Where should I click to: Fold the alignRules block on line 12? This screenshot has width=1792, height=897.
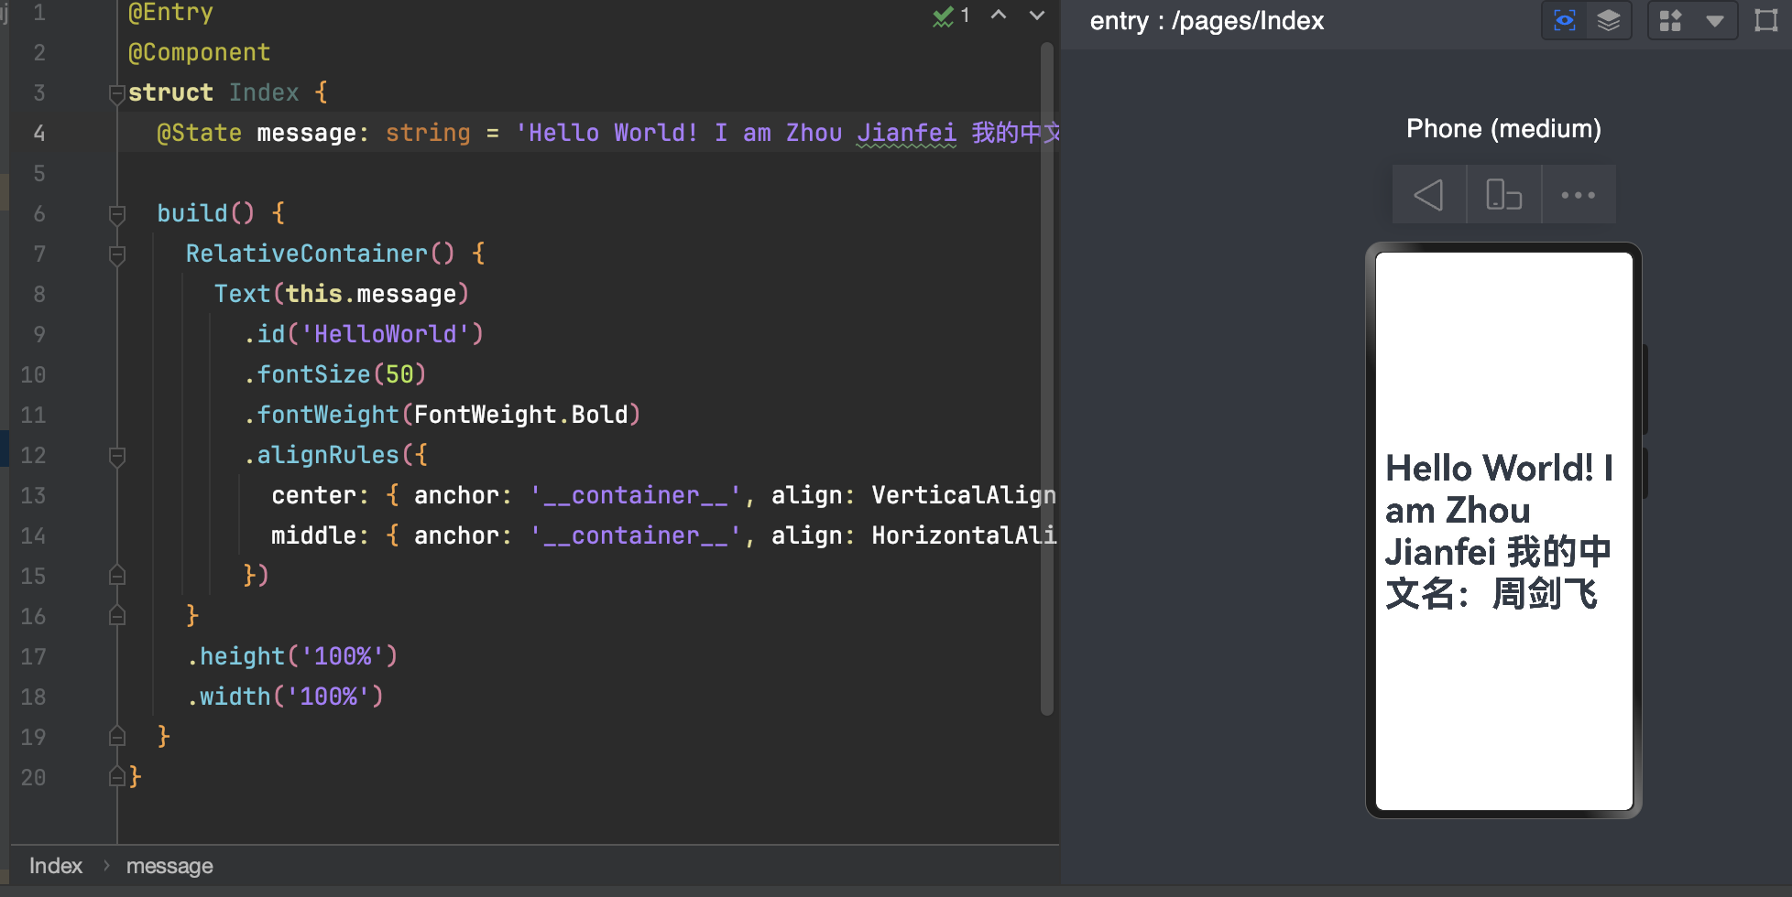pos(116,456)
